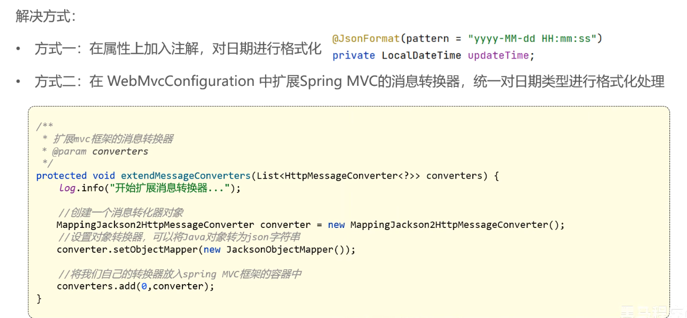The image size is (687, 318).
Task: Click the "方式一" bullet description text
Action: click(x=178, y=49)
